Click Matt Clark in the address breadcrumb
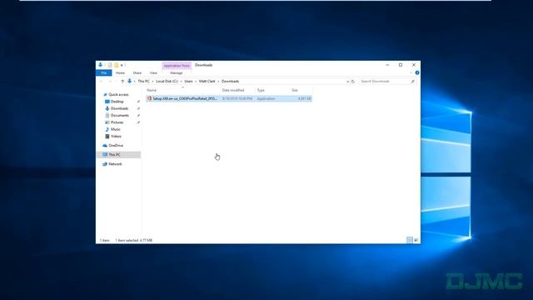Image resolution: width=533 pixels, height=300 pixels. click(x=207, y=82)
